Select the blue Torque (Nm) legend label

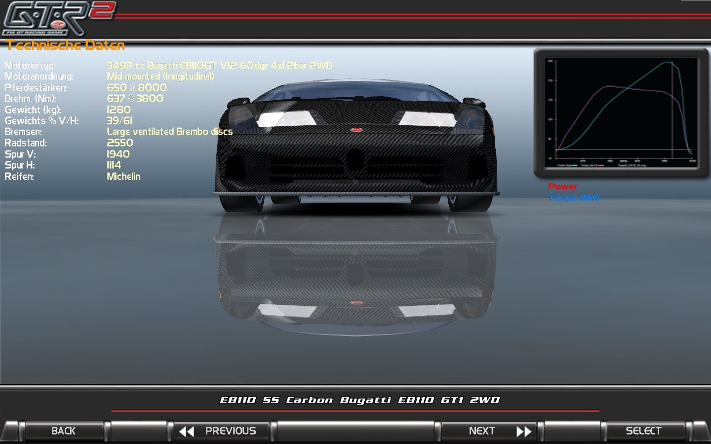click(x=574, y=198)
